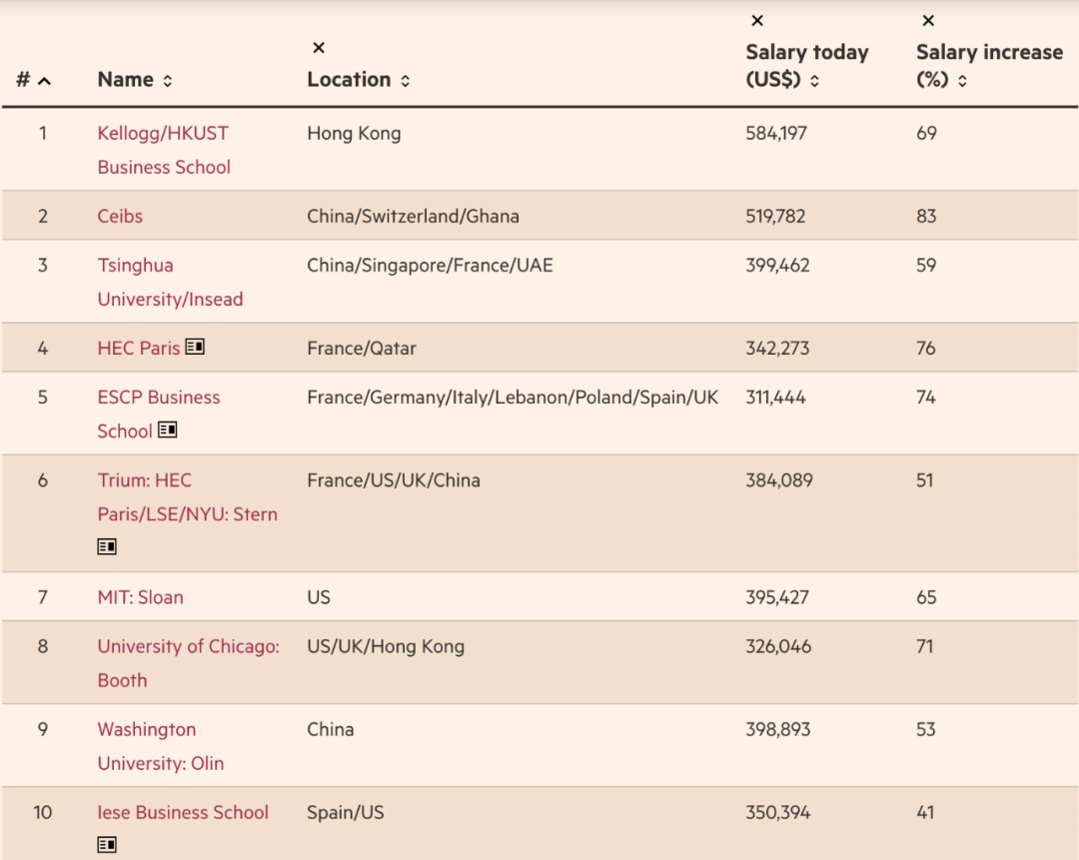Select the salary value 342,273
The height and width of the screenshot is (860, 1079).
tap(777, 349)
